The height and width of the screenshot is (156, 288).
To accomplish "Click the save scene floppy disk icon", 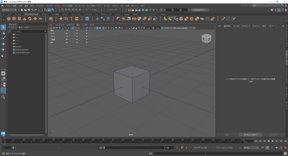I will click(29, 10).
